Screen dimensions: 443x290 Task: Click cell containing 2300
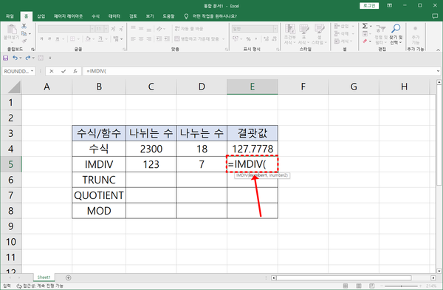coord(151,149)
